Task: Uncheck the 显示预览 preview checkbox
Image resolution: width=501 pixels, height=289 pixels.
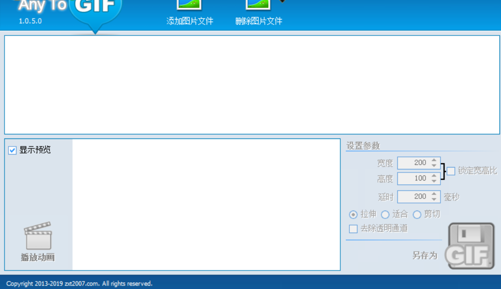Action: (x=12, y=149)
